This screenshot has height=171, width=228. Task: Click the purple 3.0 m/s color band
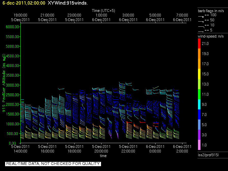click(199, 135)
